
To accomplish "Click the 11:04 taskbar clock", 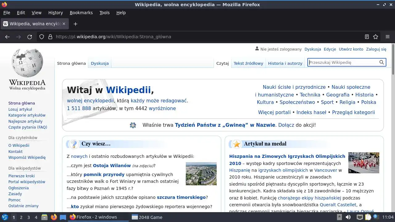I will 388,217.
